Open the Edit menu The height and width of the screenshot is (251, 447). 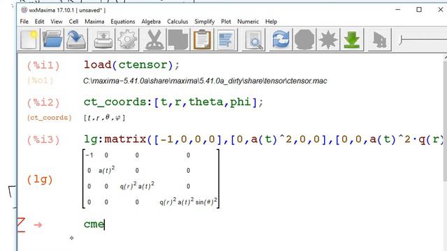(x=39, y=22)
